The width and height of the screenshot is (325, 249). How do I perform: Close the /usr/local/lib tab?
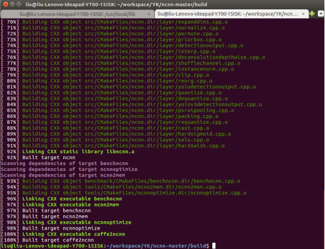pyautogui.click(x=149, y=14)
